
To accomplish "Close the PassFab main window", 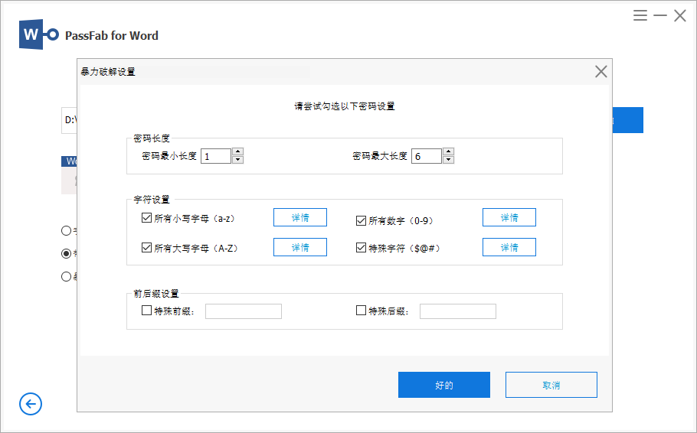I will pyautogui.click(x=679, y=15).
